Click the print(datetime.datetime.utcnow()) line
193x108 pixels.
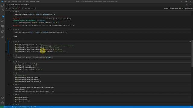coord(28,81)
